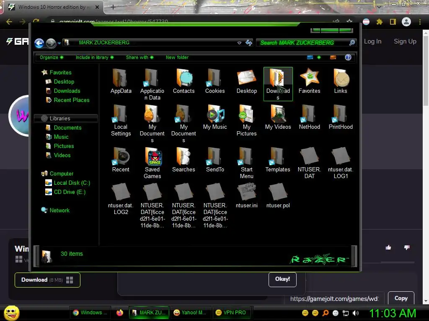Open the Saved Games folder
Viewport: 429px width, 321px height.
click(x=152, y=163)
